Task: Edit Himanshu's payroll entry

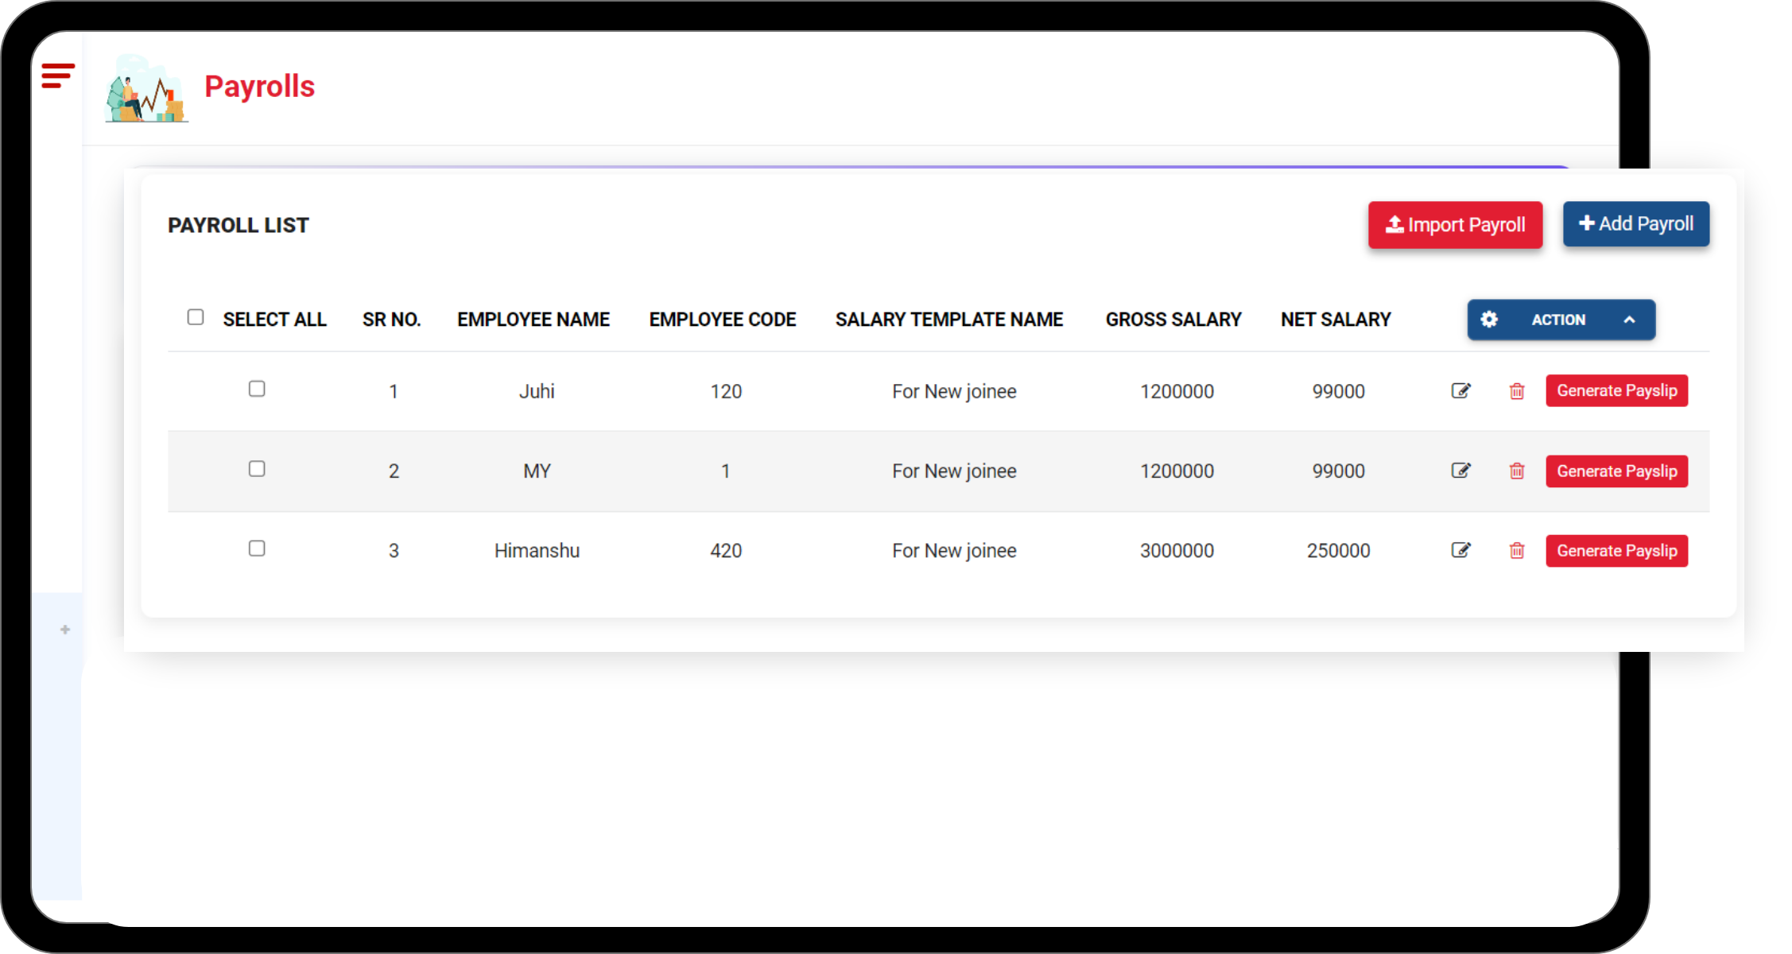Action: coord(1460,550)
